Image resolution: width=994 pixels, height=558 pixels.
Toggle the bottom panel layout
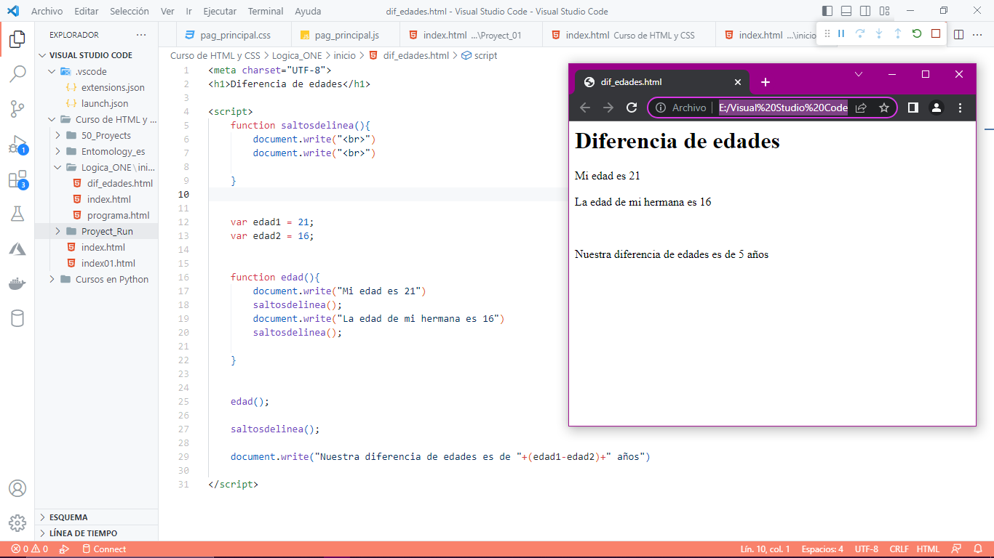pos(846,11)
